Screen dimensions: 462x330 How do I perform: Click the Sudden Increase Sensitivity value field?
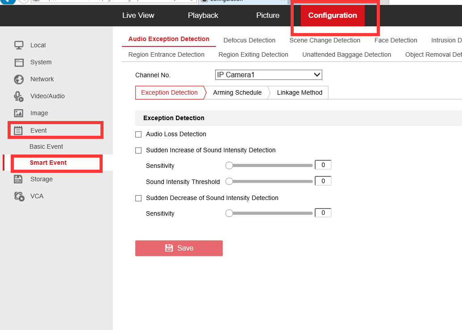[x=323, y=165]
